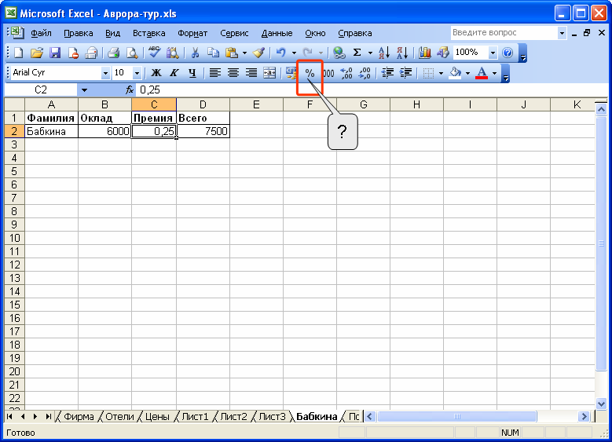Sort descending with the Я-A icon
This screenshot has height=442, width=612.
(x=402, y=53)
